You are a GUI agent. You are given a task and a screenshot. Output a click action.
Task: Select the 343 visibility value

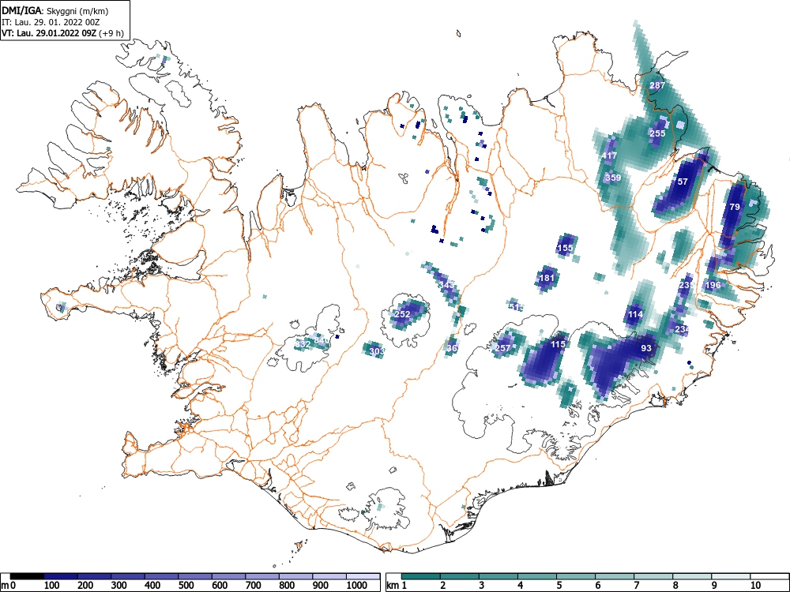(446, 286)
